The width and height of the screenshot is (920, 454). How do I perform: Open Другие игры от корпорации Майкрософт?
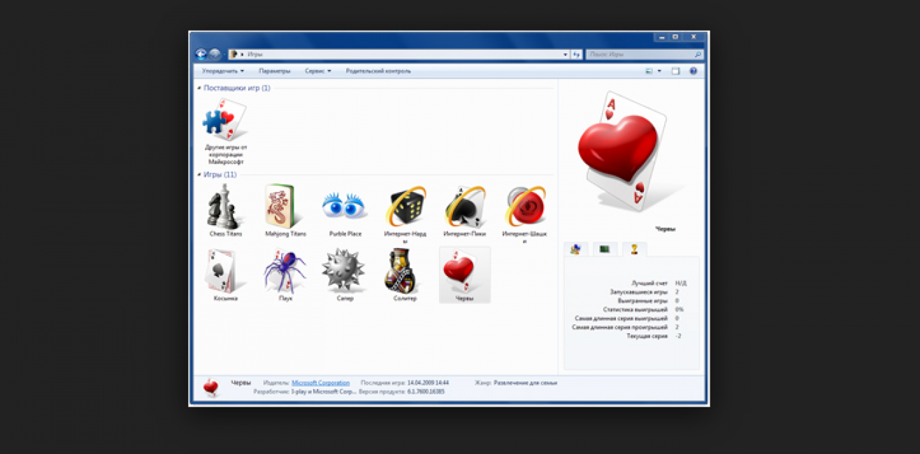(225, 120)
